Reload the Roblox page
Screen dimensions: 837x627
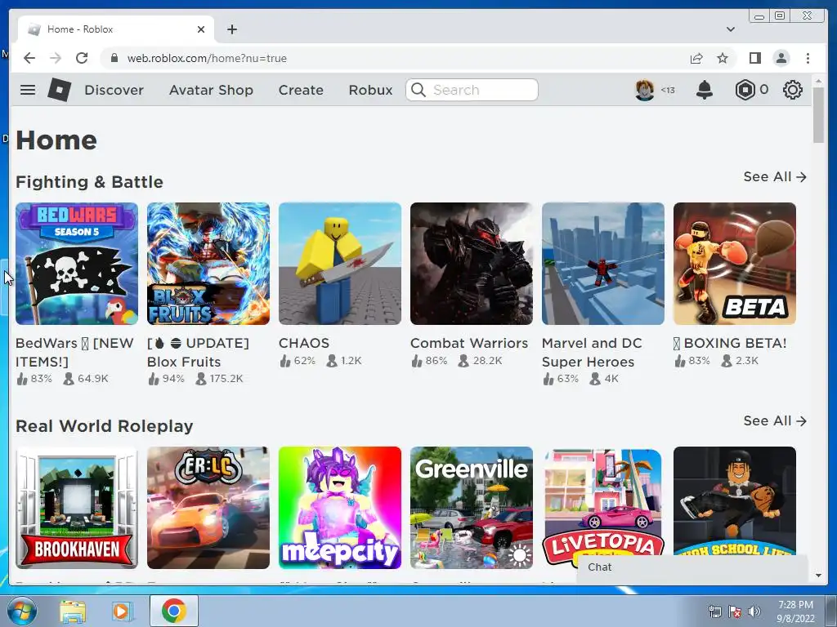(x=82, y=58)
